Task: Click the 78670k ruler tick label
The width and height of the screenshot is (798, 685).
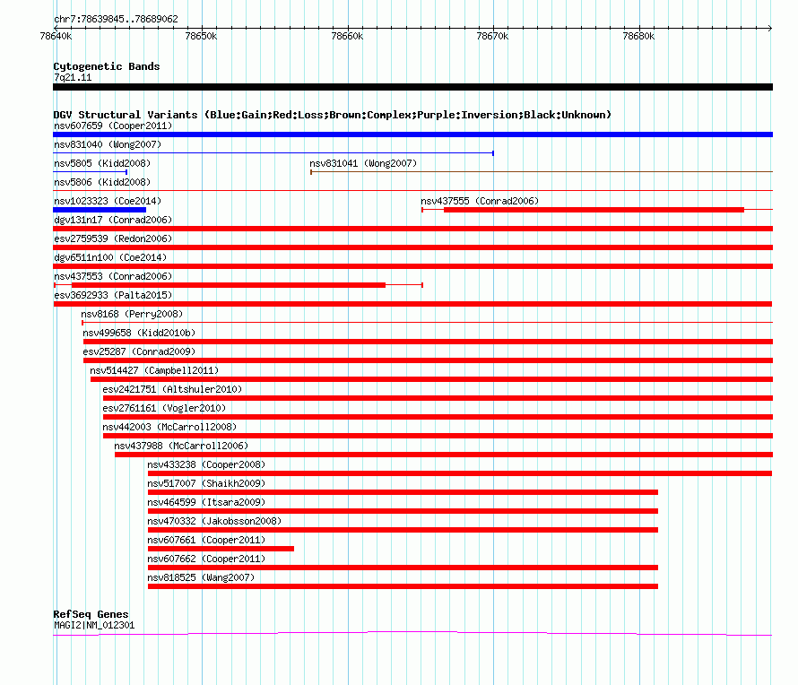Action: (492, 36)
